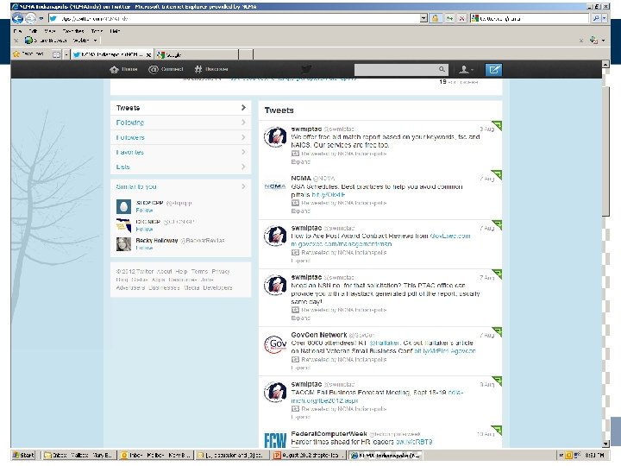Screen dimensions: 621x466
Task: Expand the NCMA GSA Schedules tweet
Action: pyautogui.click(x=301, y=211)
